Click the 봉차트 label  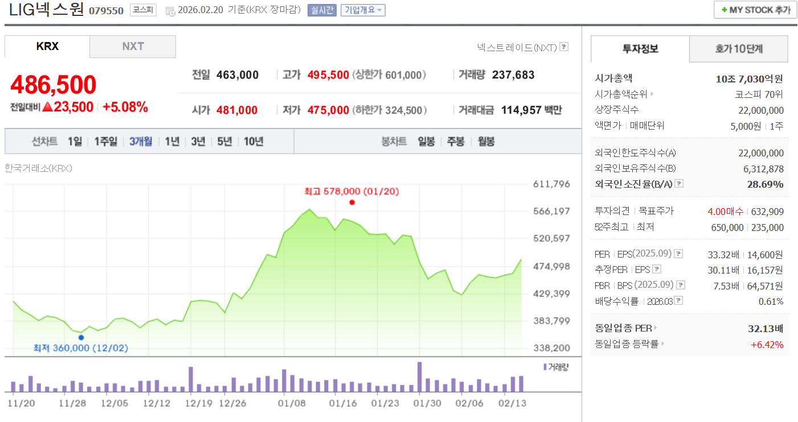(394, 142)
